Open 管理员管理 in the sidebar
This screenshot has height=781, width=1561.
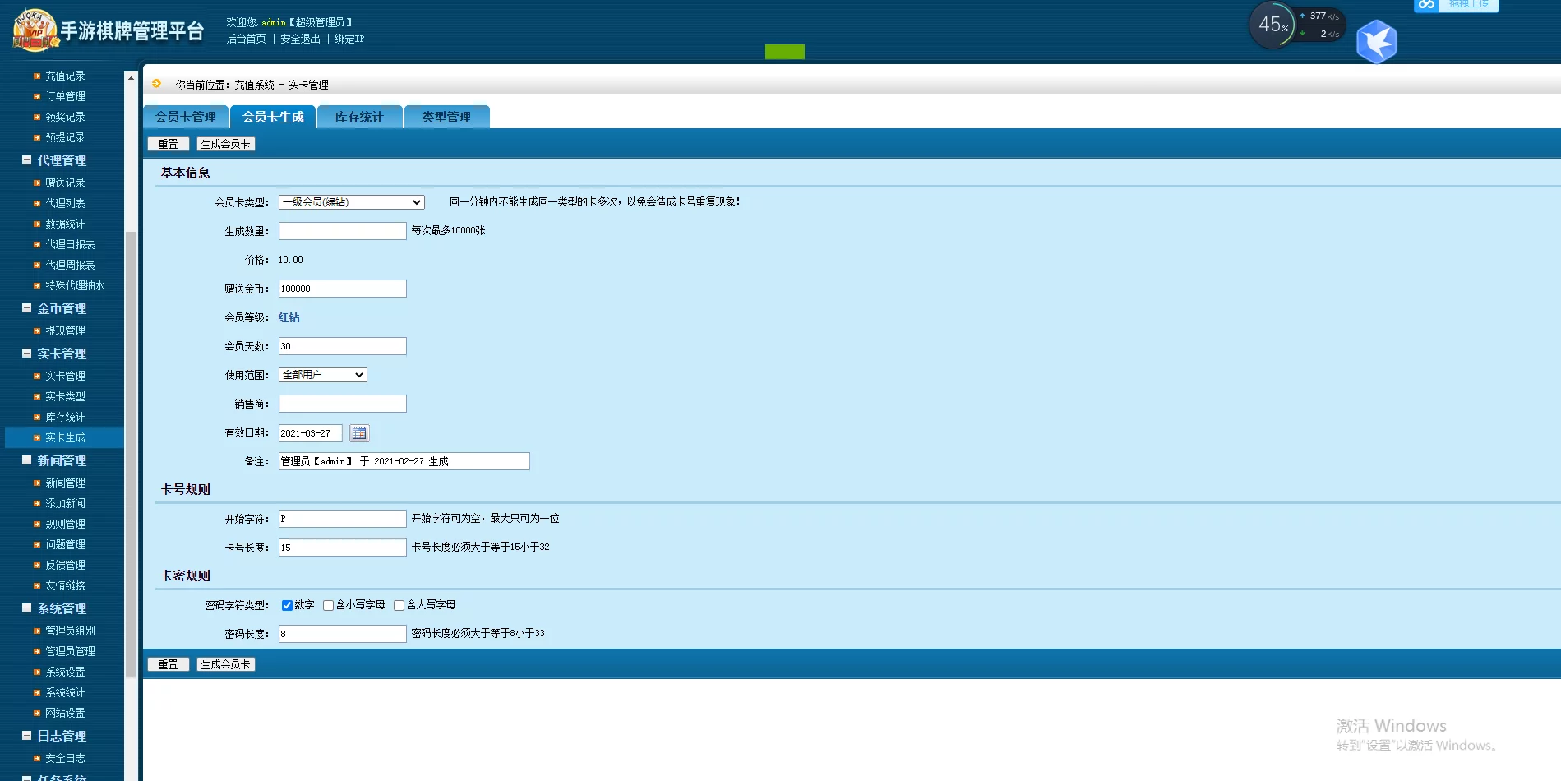pyautogui.click(x=70, y=651)
